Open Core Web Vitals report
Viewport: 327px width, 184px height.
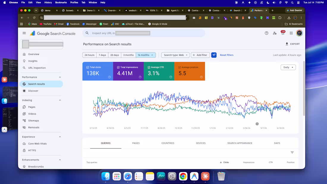pos(37,144)
